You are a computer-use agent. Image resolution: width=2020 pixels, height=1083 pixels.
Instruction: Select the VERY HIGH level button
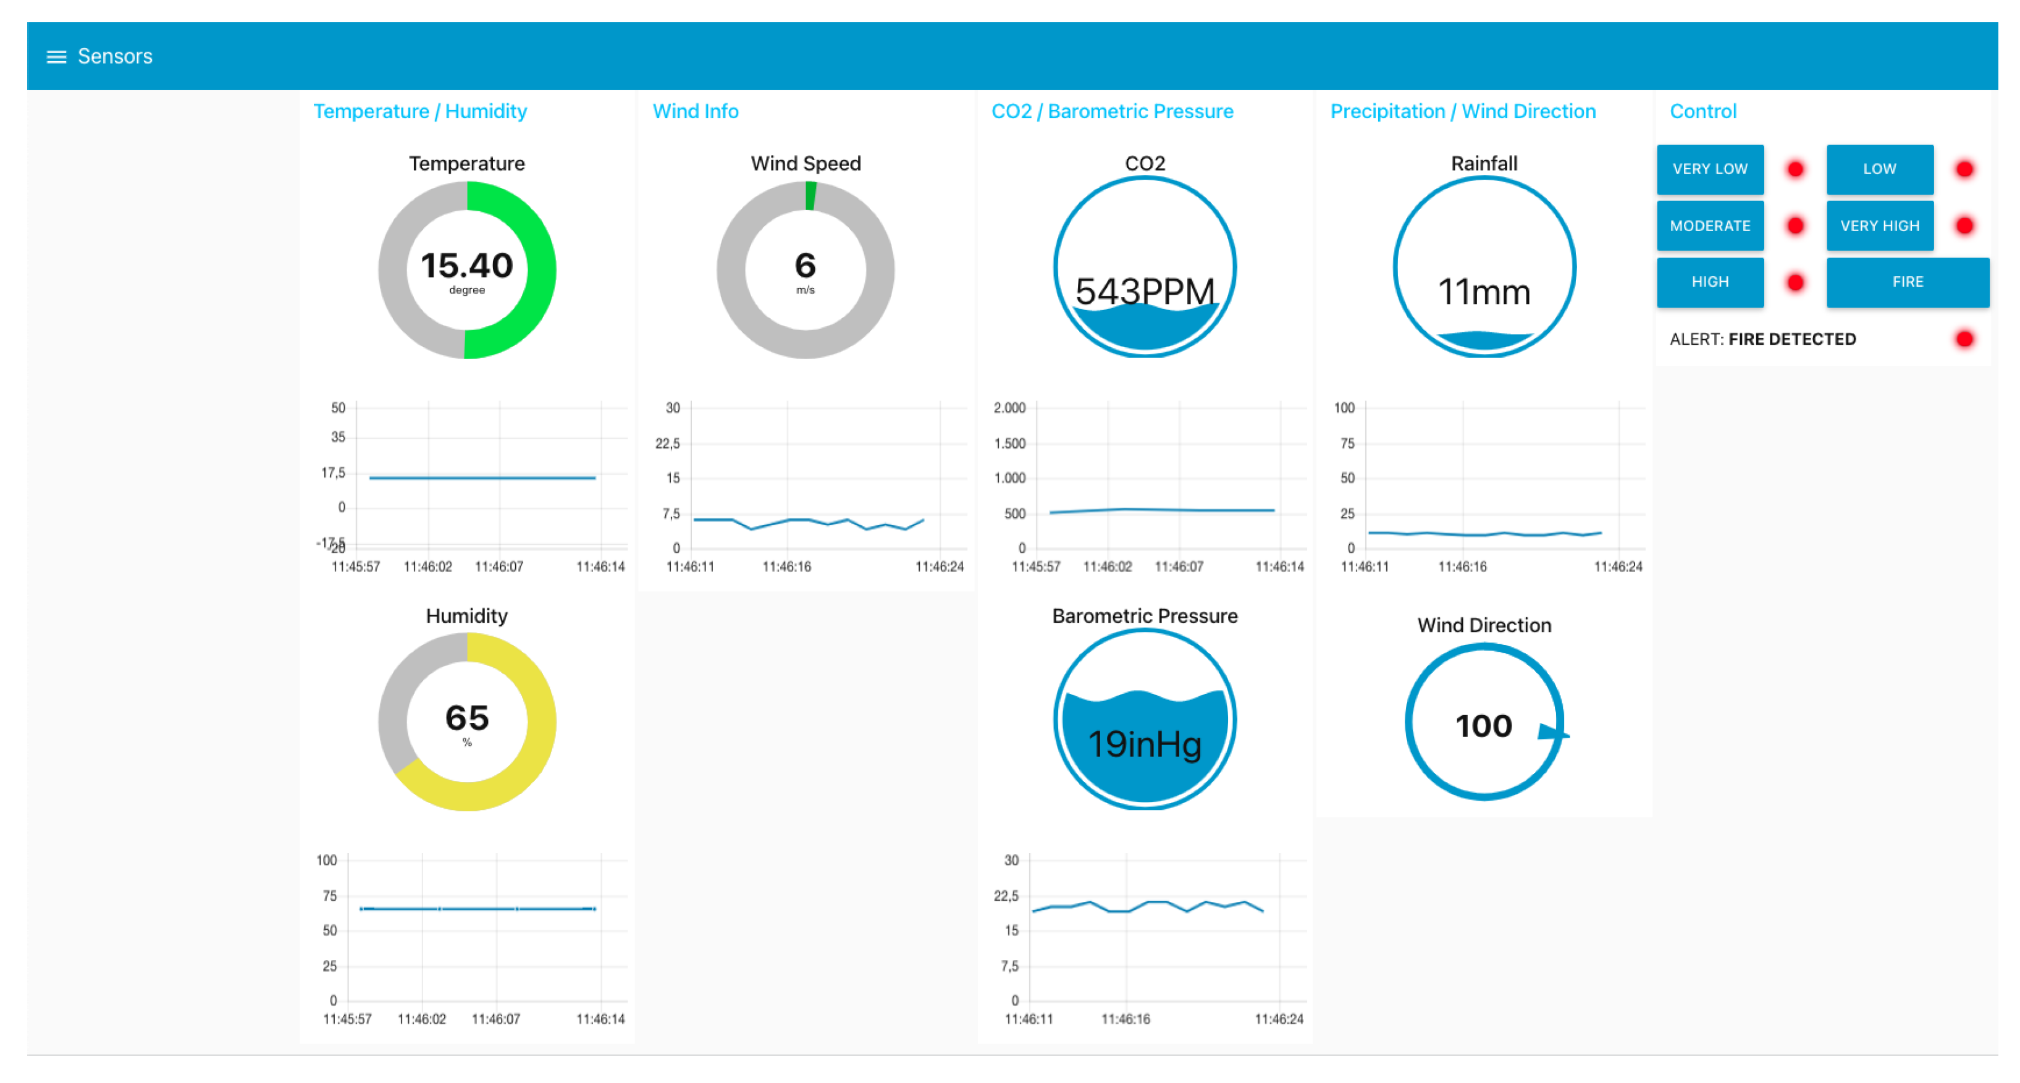[x=1879, y=226]
